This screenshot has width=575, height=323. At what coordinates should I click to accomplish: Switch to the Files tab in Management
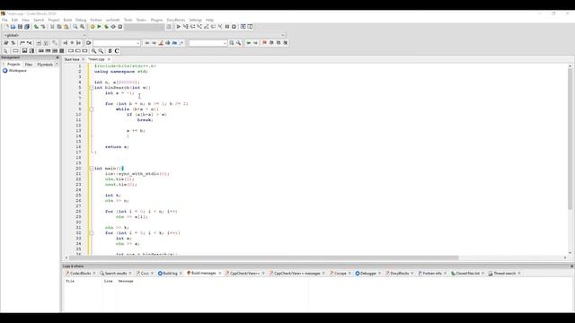(28, 65)
